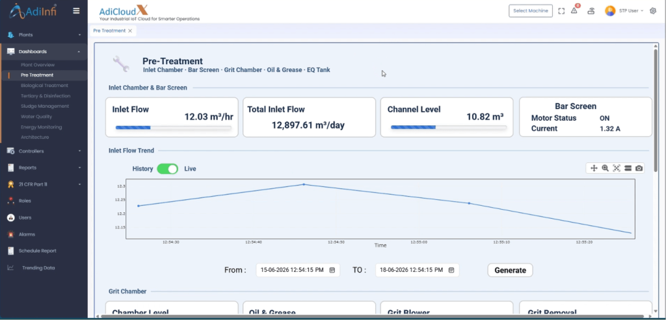Select the chart zoom magnifier icon

[x=606, y=168]
